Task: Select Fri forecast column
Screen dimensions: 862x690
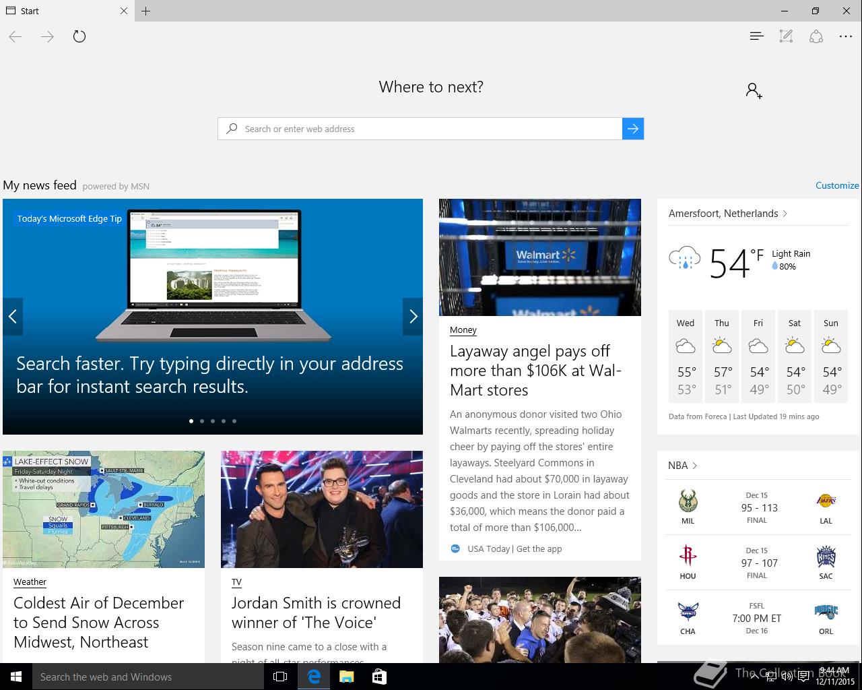Action: click(x=758, y=356)
